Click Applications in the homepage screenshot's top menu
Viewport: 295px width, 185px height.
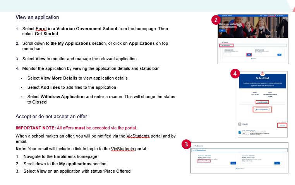coord(272,15)
